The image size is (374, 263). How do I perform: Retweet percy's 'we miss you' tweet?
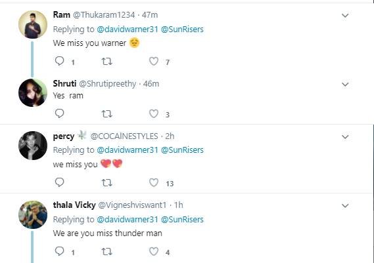(x=107, y=183)
